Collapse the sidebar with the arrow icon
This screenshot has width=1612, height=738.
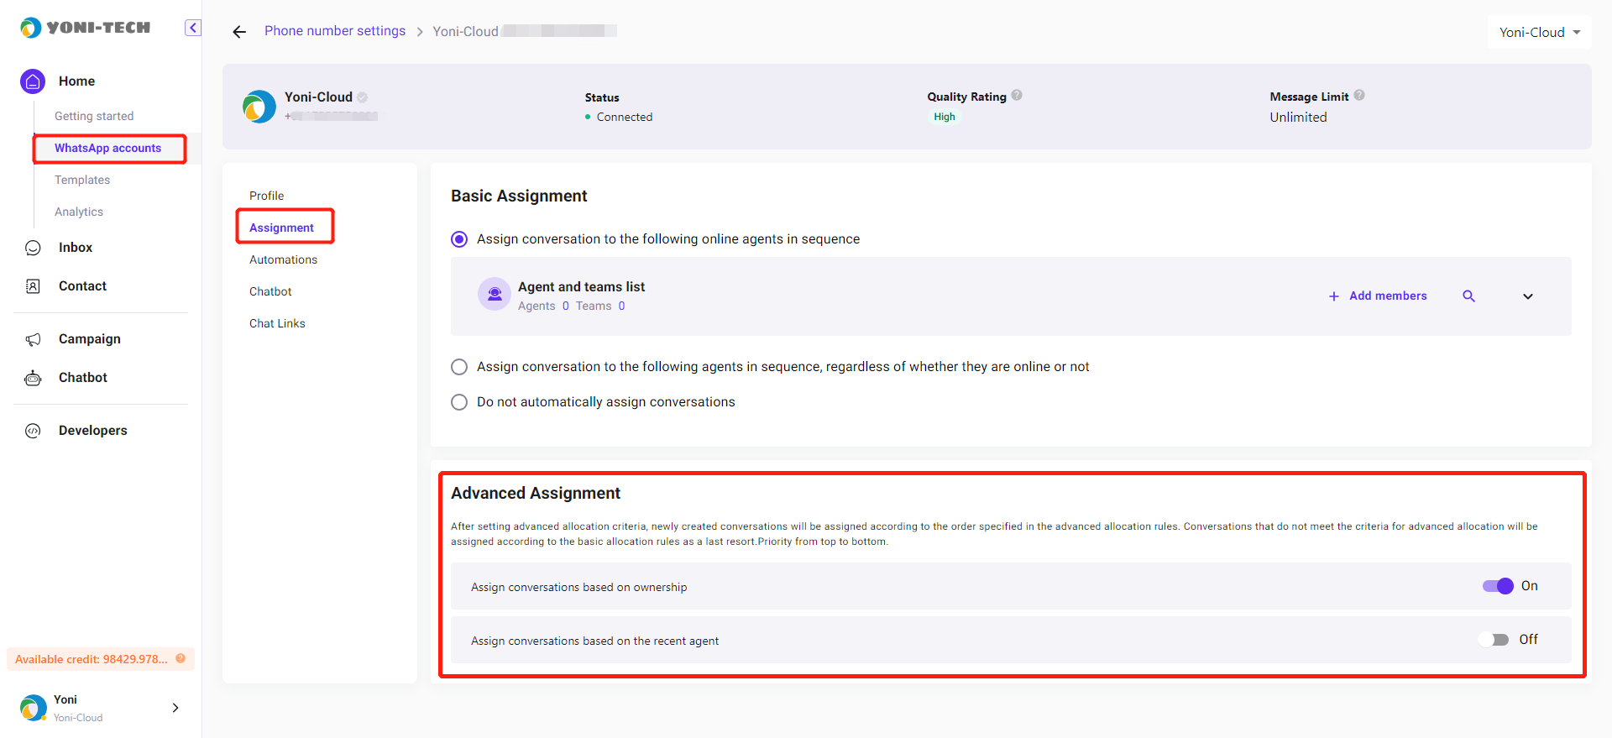[x=193, y=28]
